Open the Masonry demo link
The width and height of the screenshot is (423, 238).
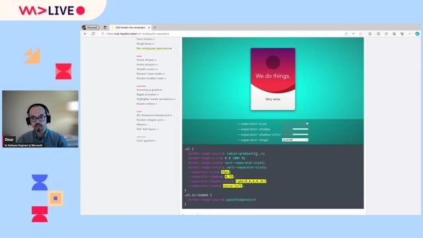pos(143,125)
